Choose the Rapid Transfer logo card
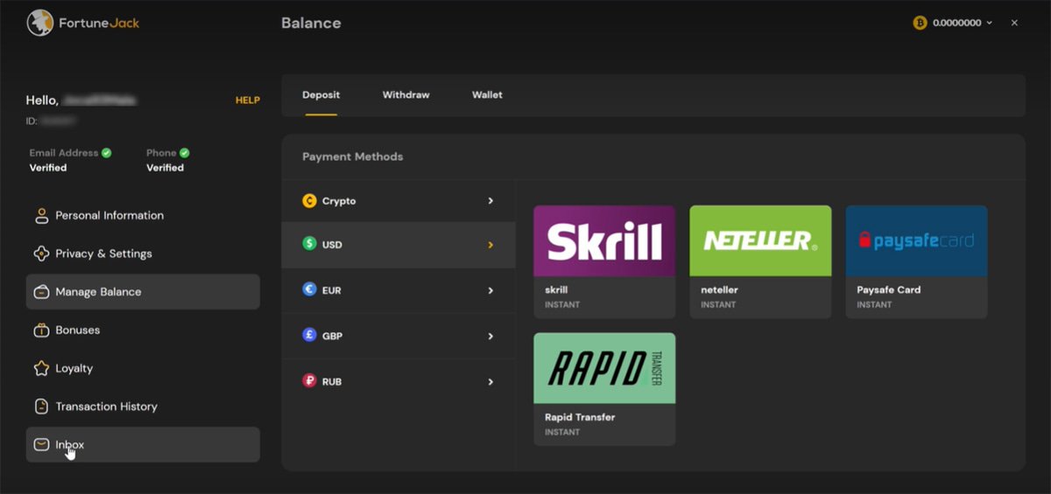This screenshot has width=1051, height=494. click(604, 368)
